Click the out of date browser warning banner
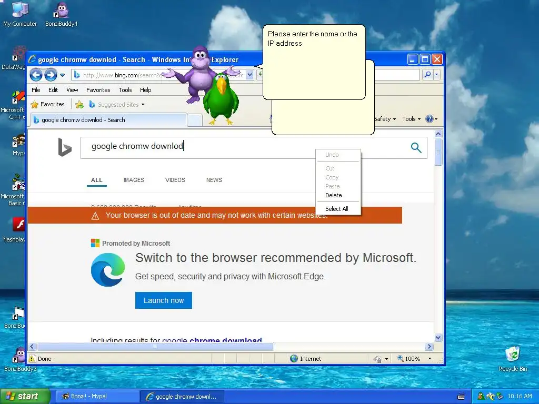The width and height of the screenshot is (539, 404). tap(215, 215)
